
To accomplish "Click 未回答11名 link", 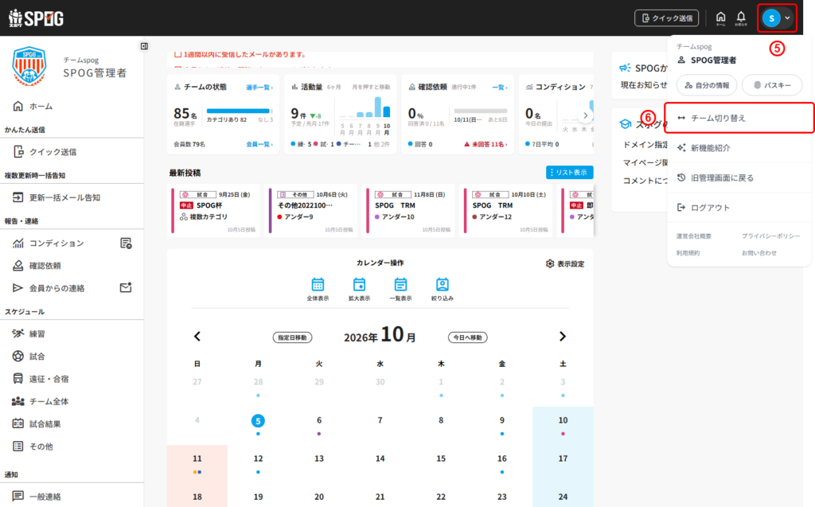I will tap(485, 144).
